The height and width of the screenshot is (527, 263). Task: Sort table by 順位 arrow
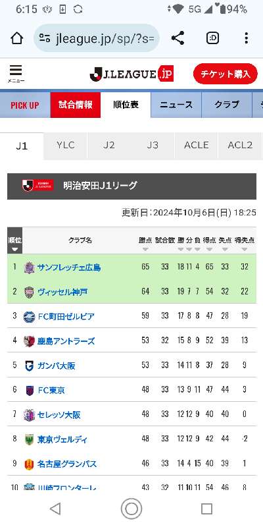tap(14, 250)
